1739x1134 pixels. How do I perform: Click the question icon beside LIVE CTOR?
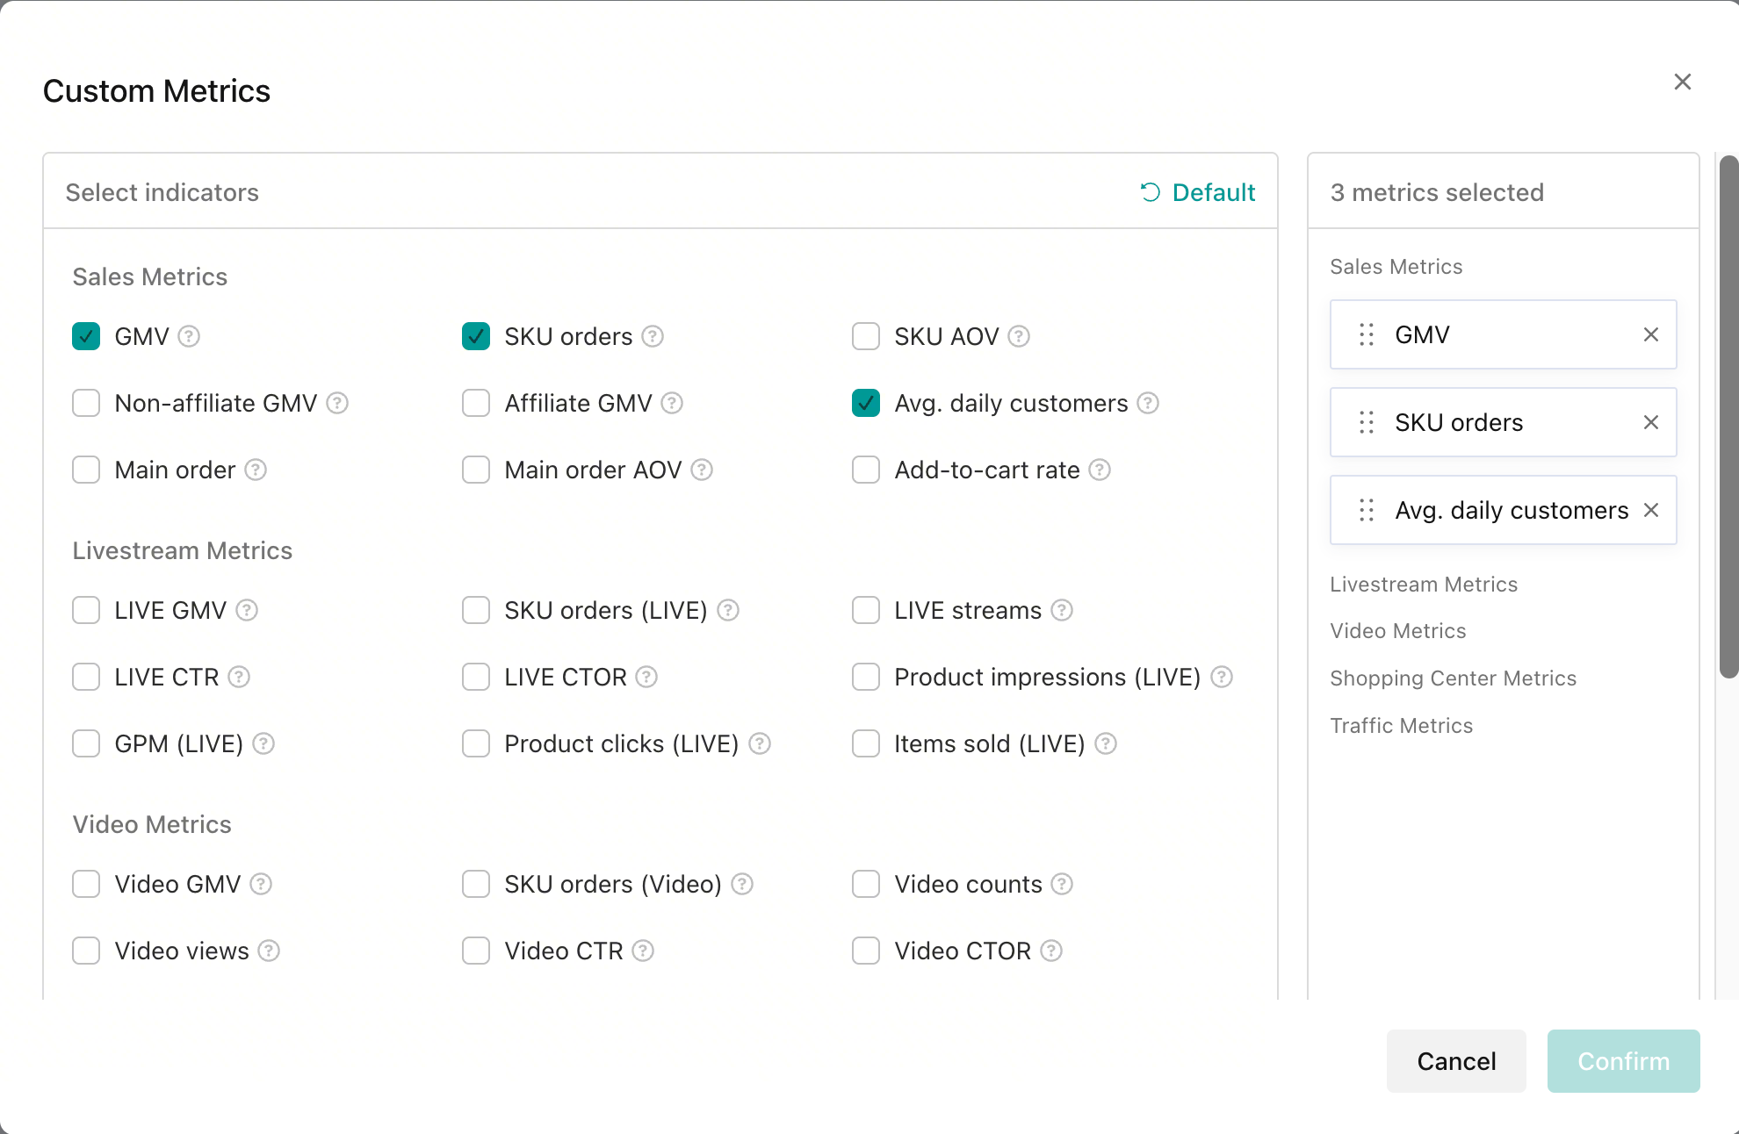646,677
